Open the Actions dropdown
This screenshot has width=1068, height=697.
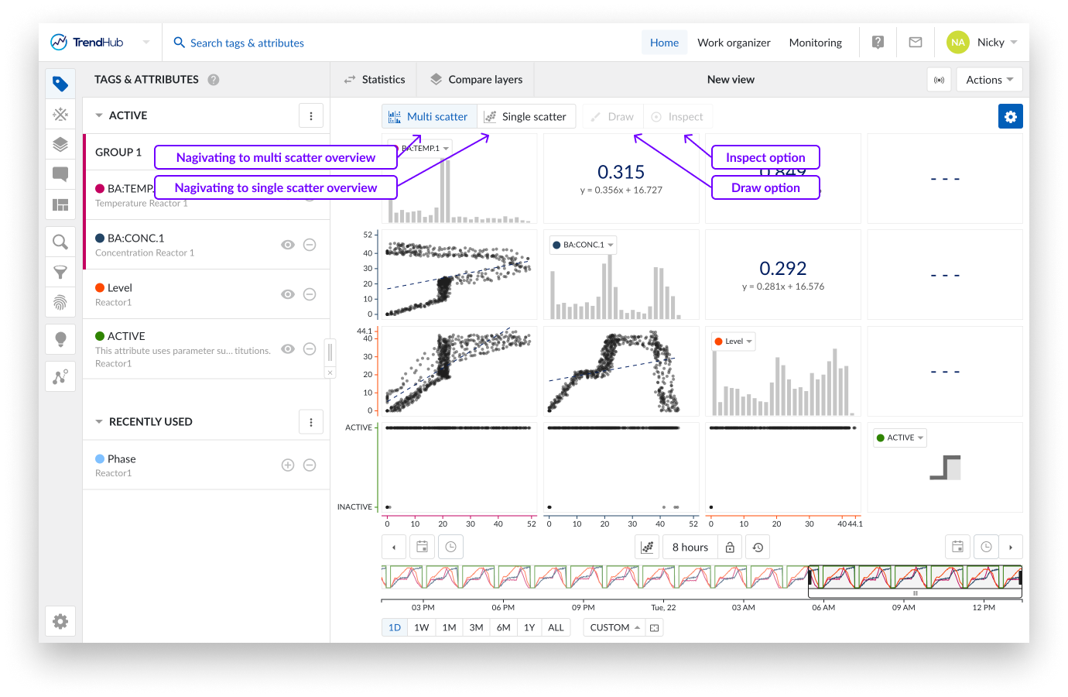click(989, 80)
